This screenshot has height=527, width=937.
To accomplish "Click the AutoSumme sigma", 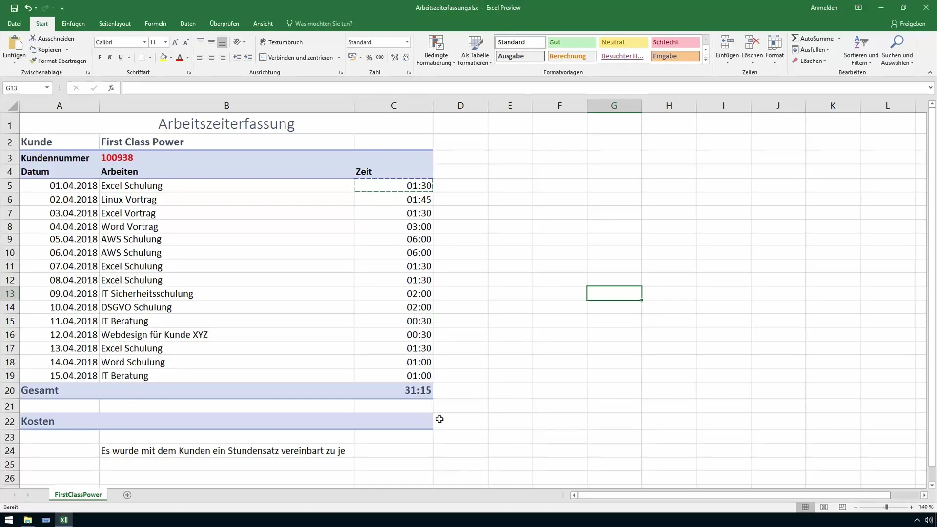I will (x=795, y=38).
